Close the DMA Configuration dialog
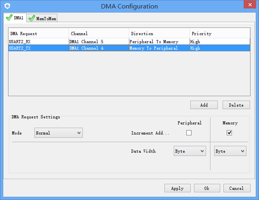 coord(249,5)
